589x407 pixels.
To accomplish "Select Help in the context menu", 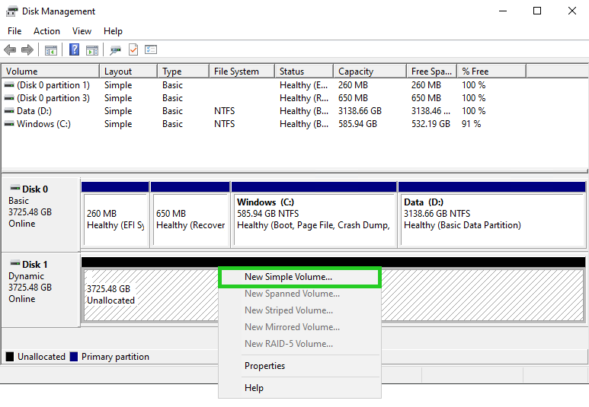I will tap(299, 388).
